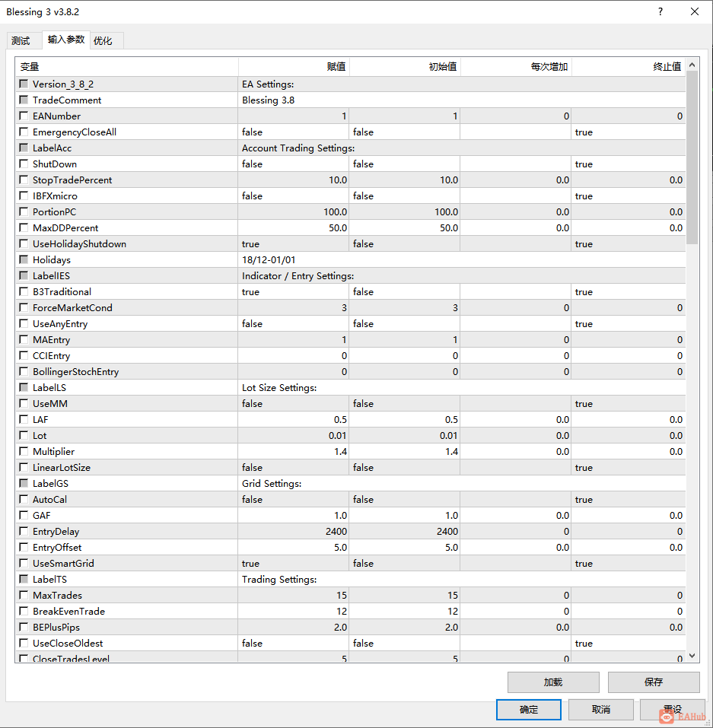Select the TradeComment value Blessing 3.8
The width and height of the screenshot is (713, 728).
coord(268,100)
